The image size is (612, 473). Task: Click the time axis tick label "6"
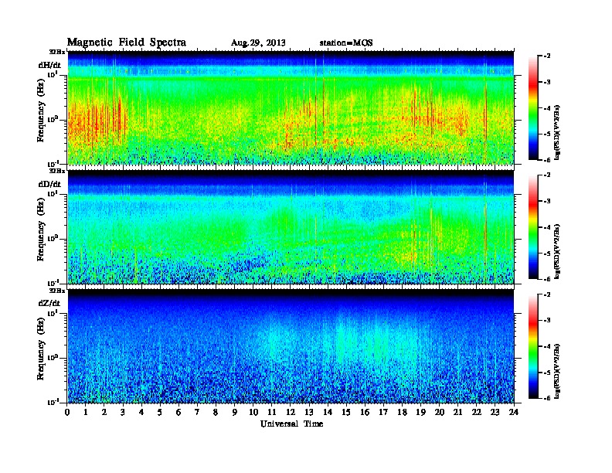[178, 413]
